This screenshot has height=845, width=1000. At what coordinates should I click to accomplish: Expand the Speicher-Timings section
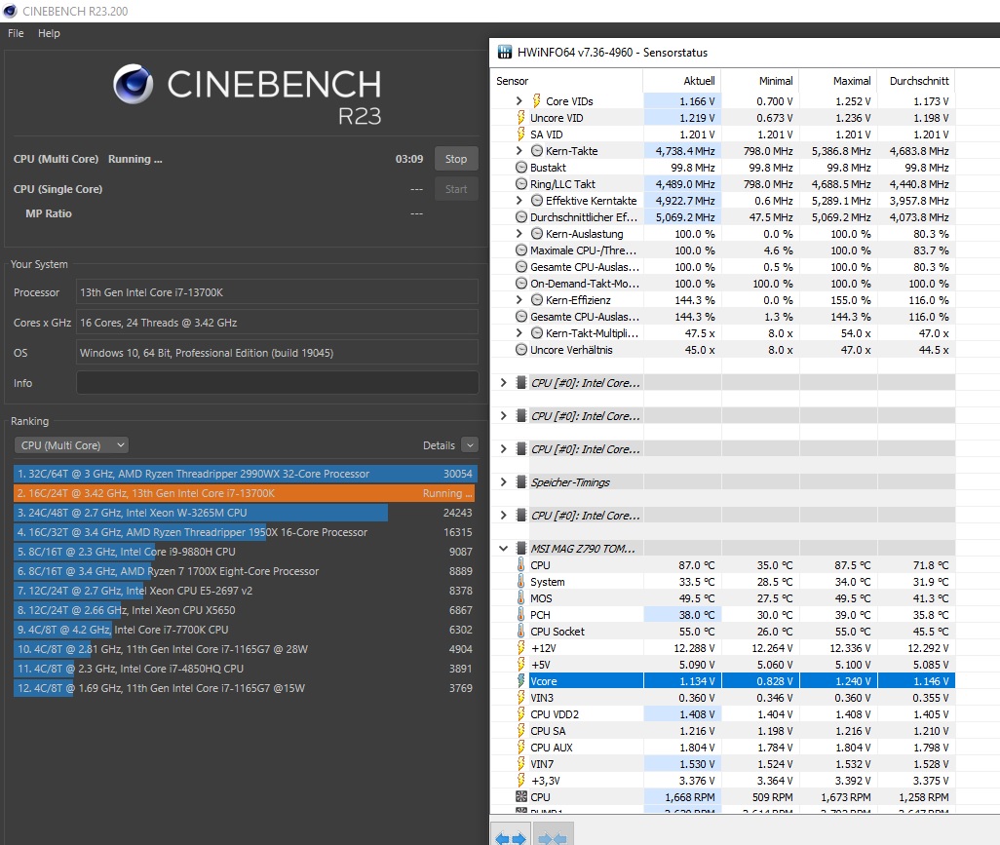(x=503, y=482)
